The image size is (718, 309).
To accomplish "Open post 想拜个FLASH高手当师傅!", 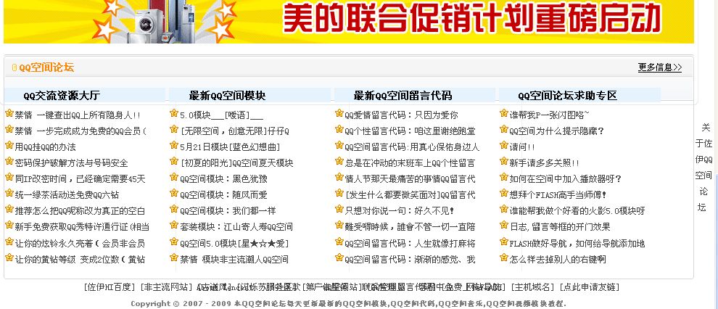I will click(558, 195).
